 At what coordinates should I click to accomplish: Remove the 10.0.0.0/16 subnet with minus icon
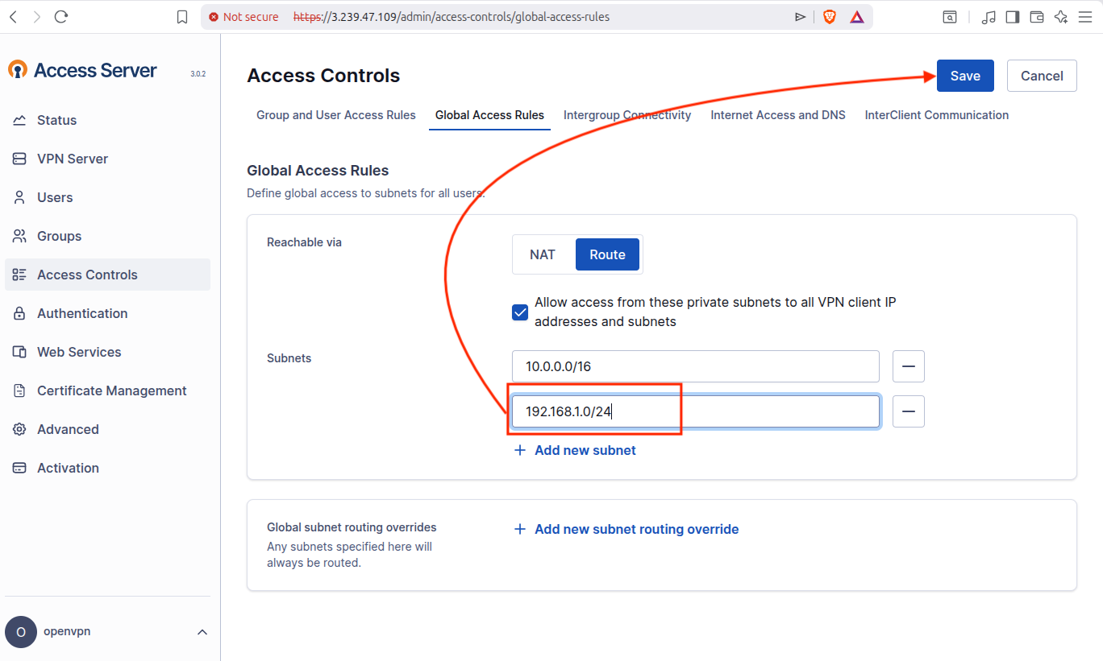(908, 366)
